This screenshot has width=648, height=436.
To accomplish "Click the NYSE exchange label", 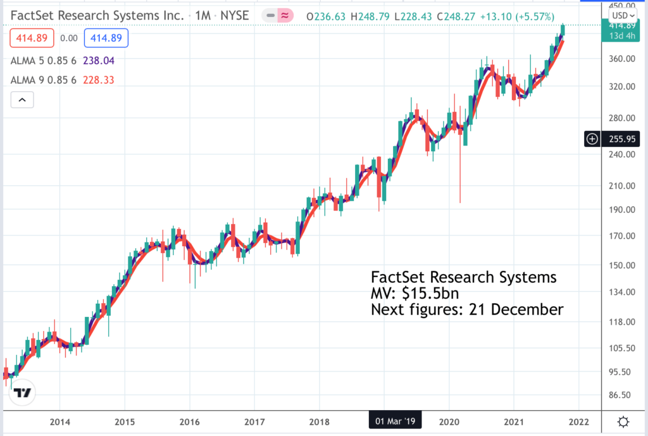I will pos(234,16).
